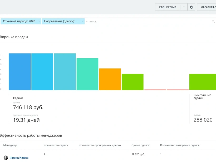Sort by Количество сделок column header
Viewport: 216px width, 162px height.
(56, 145)
